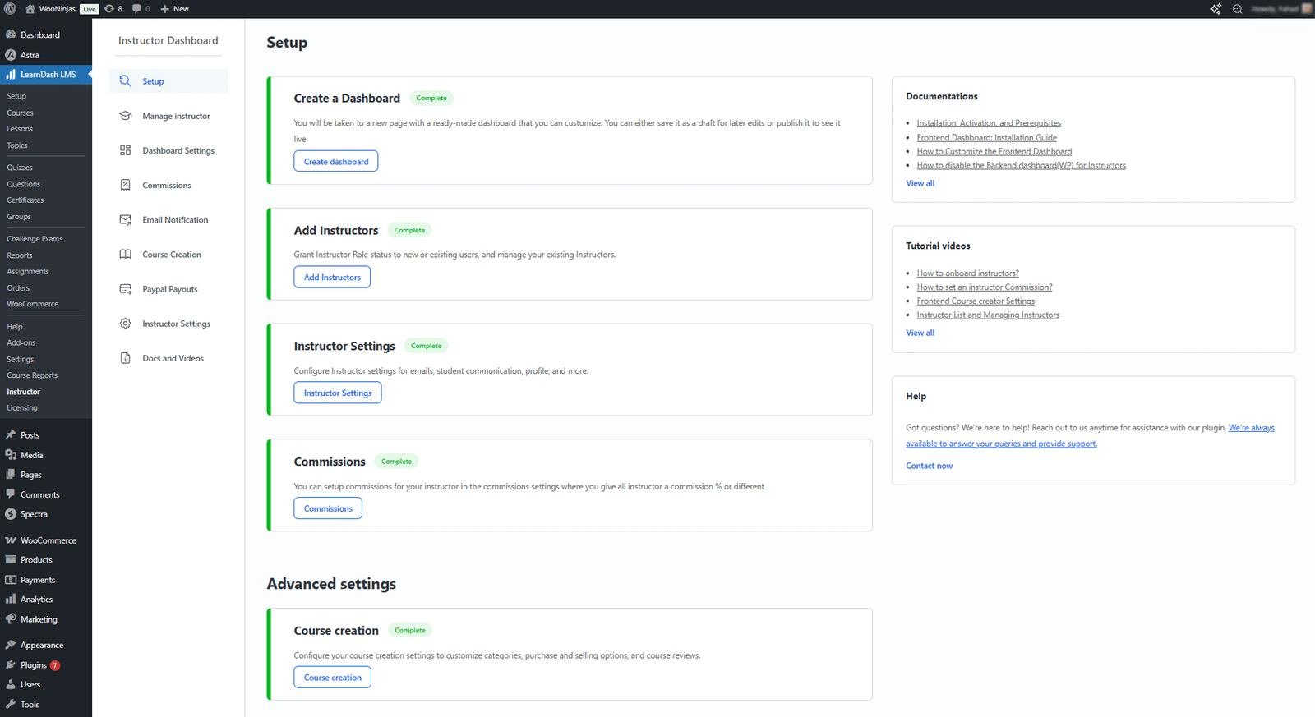1315x717 pixels.
Task: Click the WooNinjas site name
Action: point(58,9)
